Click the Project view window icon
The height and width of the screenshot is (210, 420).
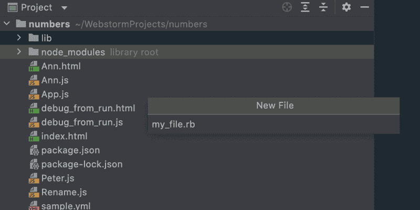12,7
